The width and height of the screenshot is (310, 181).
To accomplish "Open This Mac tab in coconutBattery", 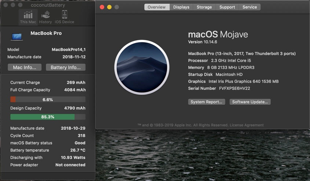I will pyautogui.click(x=28, y=17).
